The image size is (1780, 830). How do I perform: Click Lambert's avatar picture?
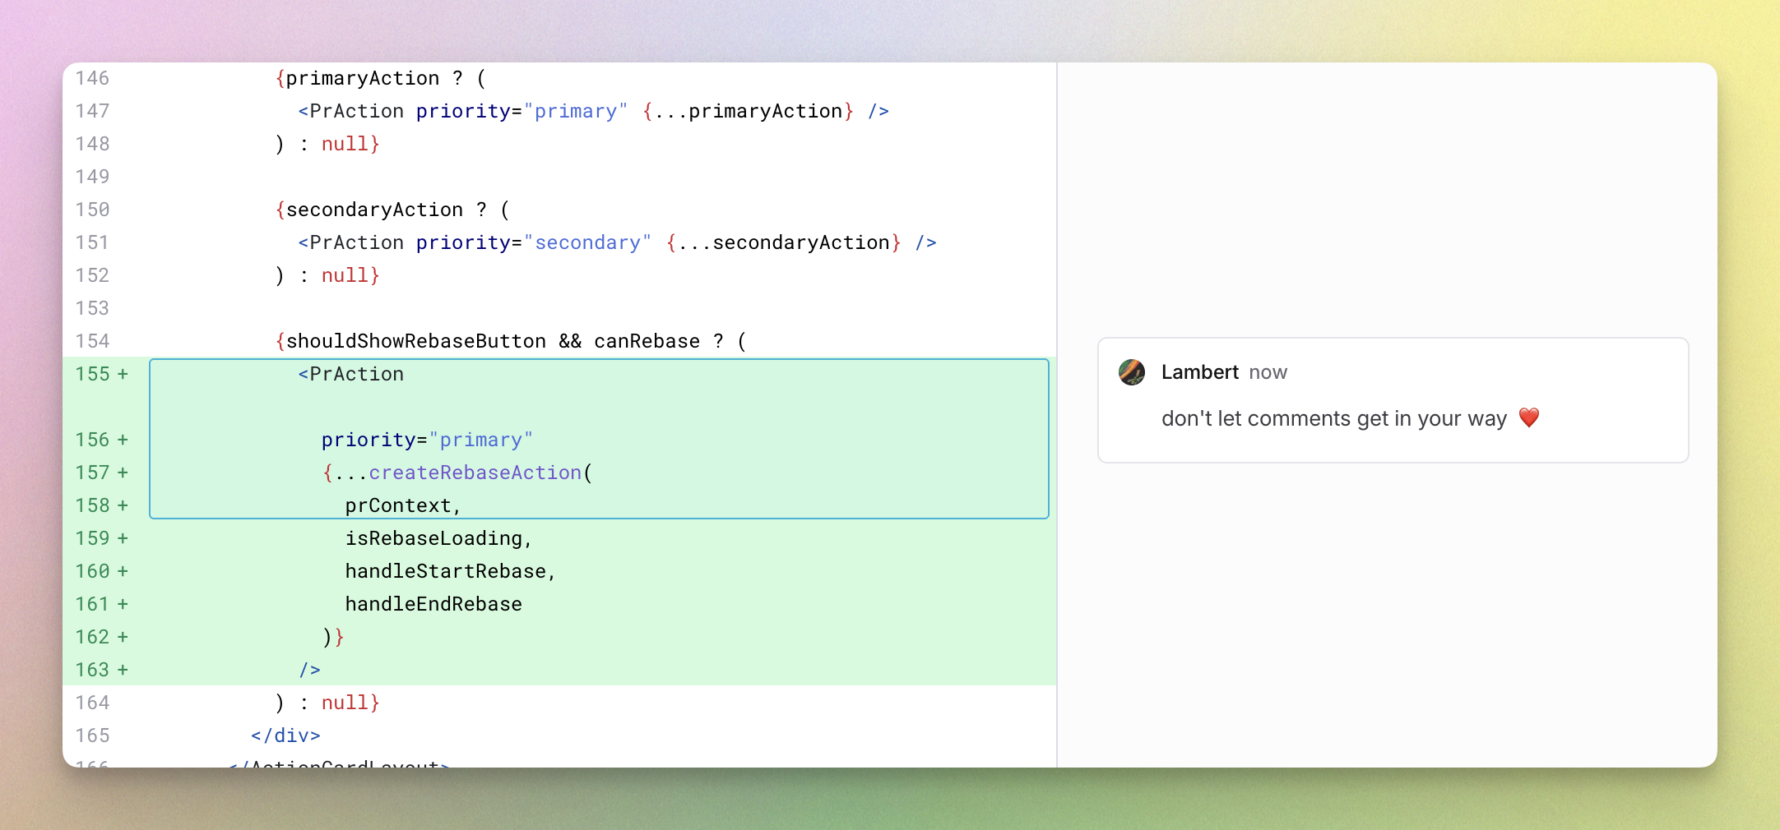click(x=1132, y=372)
